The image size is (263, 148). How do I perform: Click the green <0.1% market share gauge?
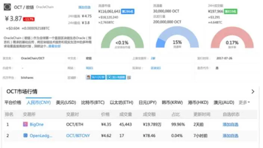click(122, 38)
